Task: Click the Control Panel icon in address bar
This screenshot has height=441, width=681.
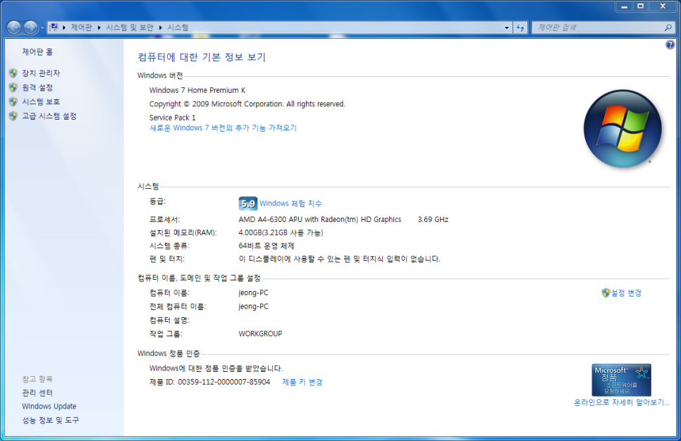Action: (x=54, y=27)
